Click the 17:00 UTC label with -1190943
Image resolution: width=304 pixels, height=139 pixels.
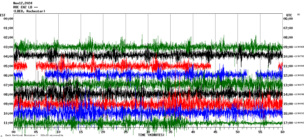click(294, 123)
